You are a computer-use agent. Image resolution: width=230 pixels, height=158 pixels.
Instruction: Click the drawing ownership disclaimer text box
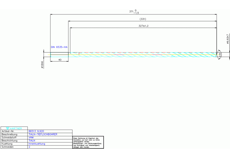[x=88, y=142]
